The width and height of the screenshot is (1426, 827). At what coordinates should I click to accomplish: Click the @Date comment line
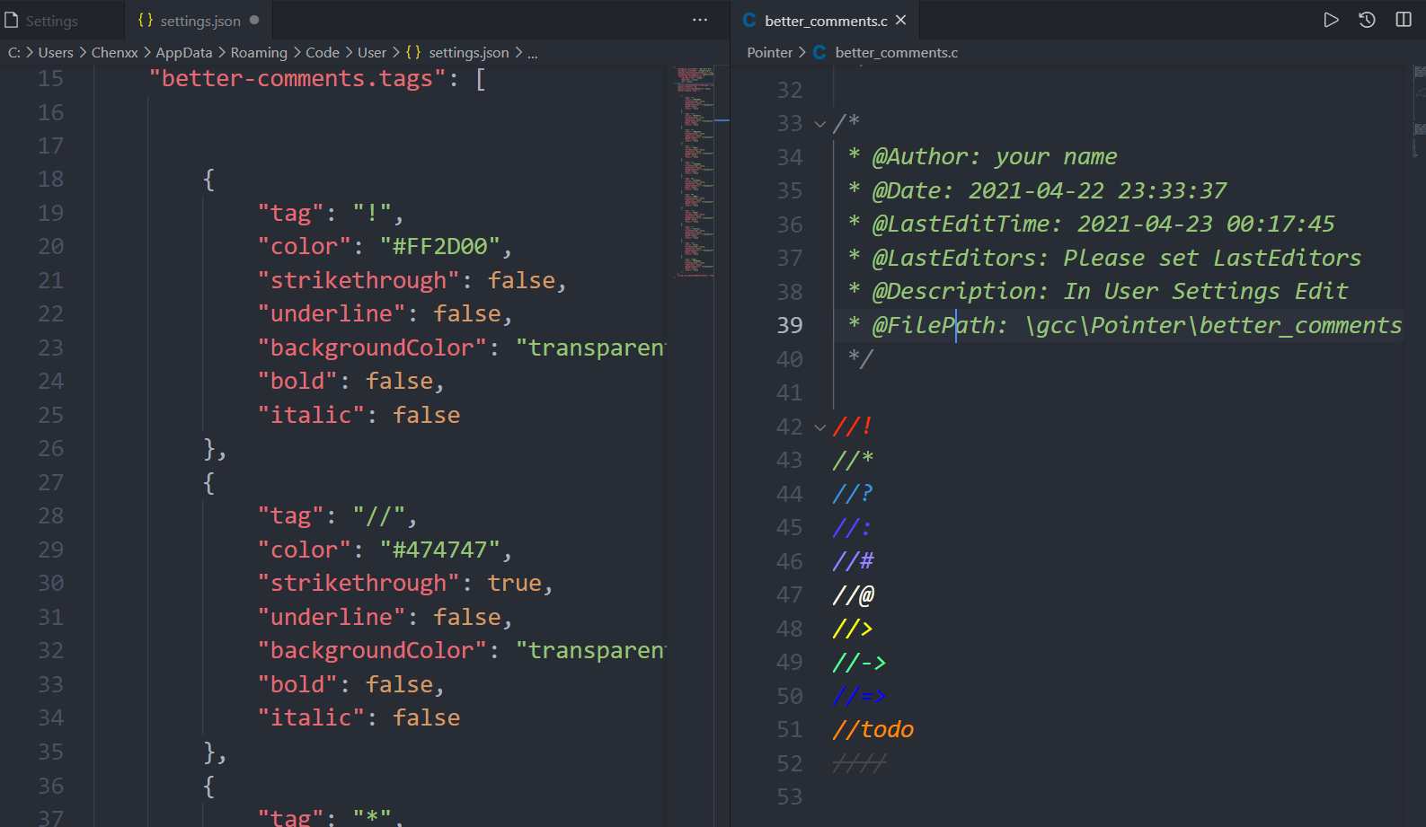click(x=1037, y=190)
